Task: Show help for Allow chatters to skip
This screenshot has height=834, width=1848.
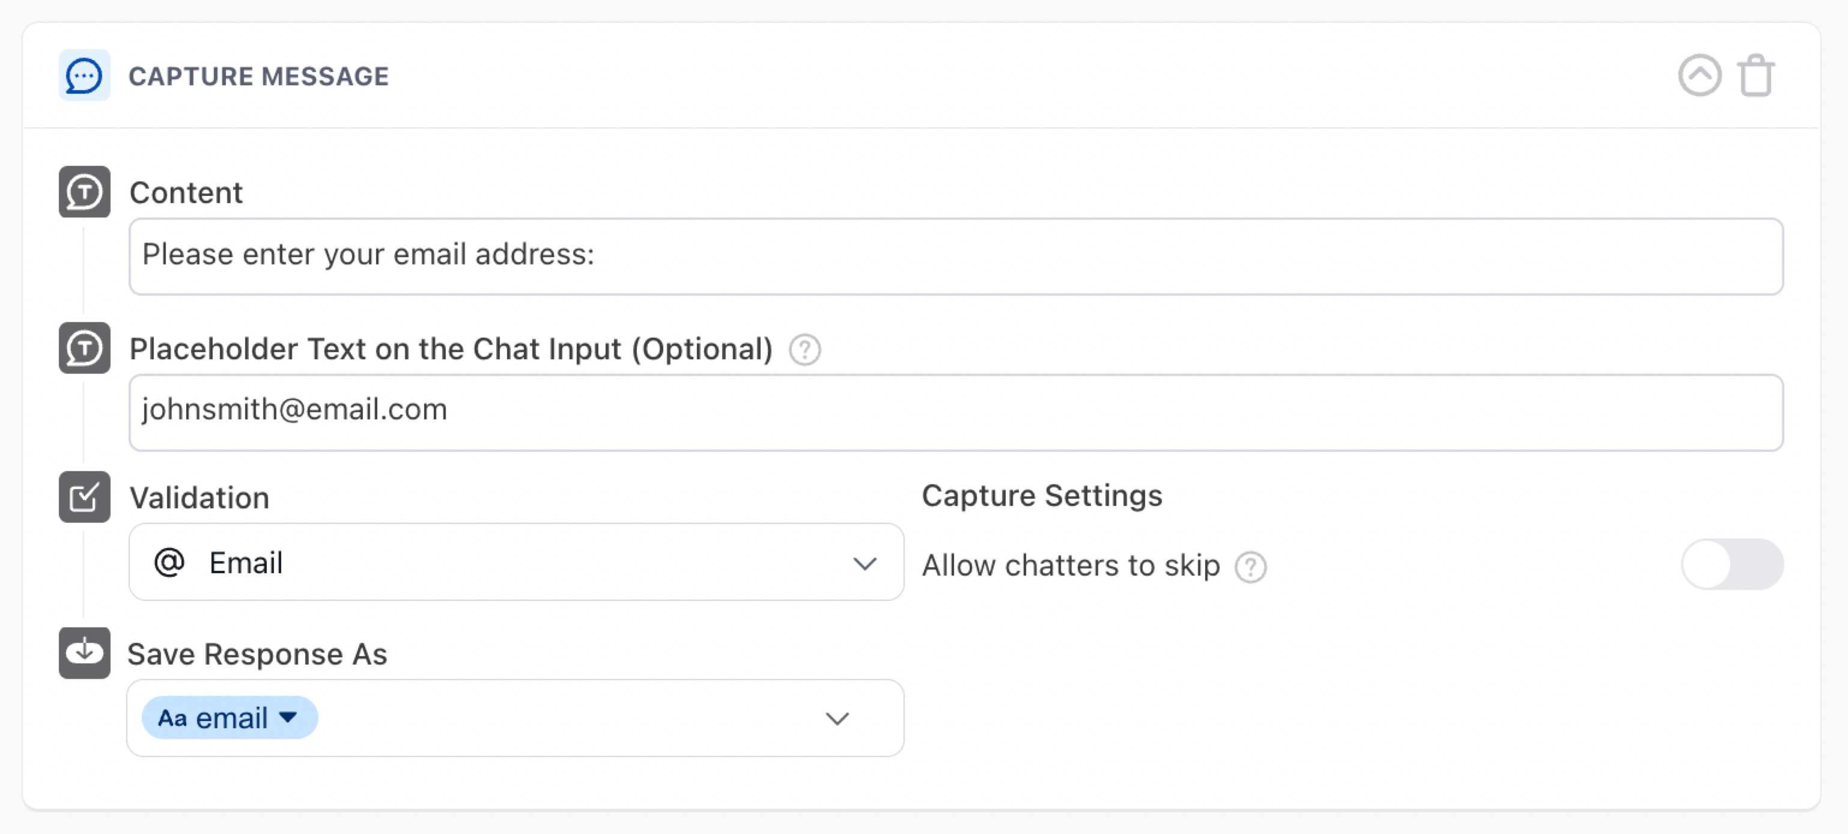Action: (x=1250, y=567)
